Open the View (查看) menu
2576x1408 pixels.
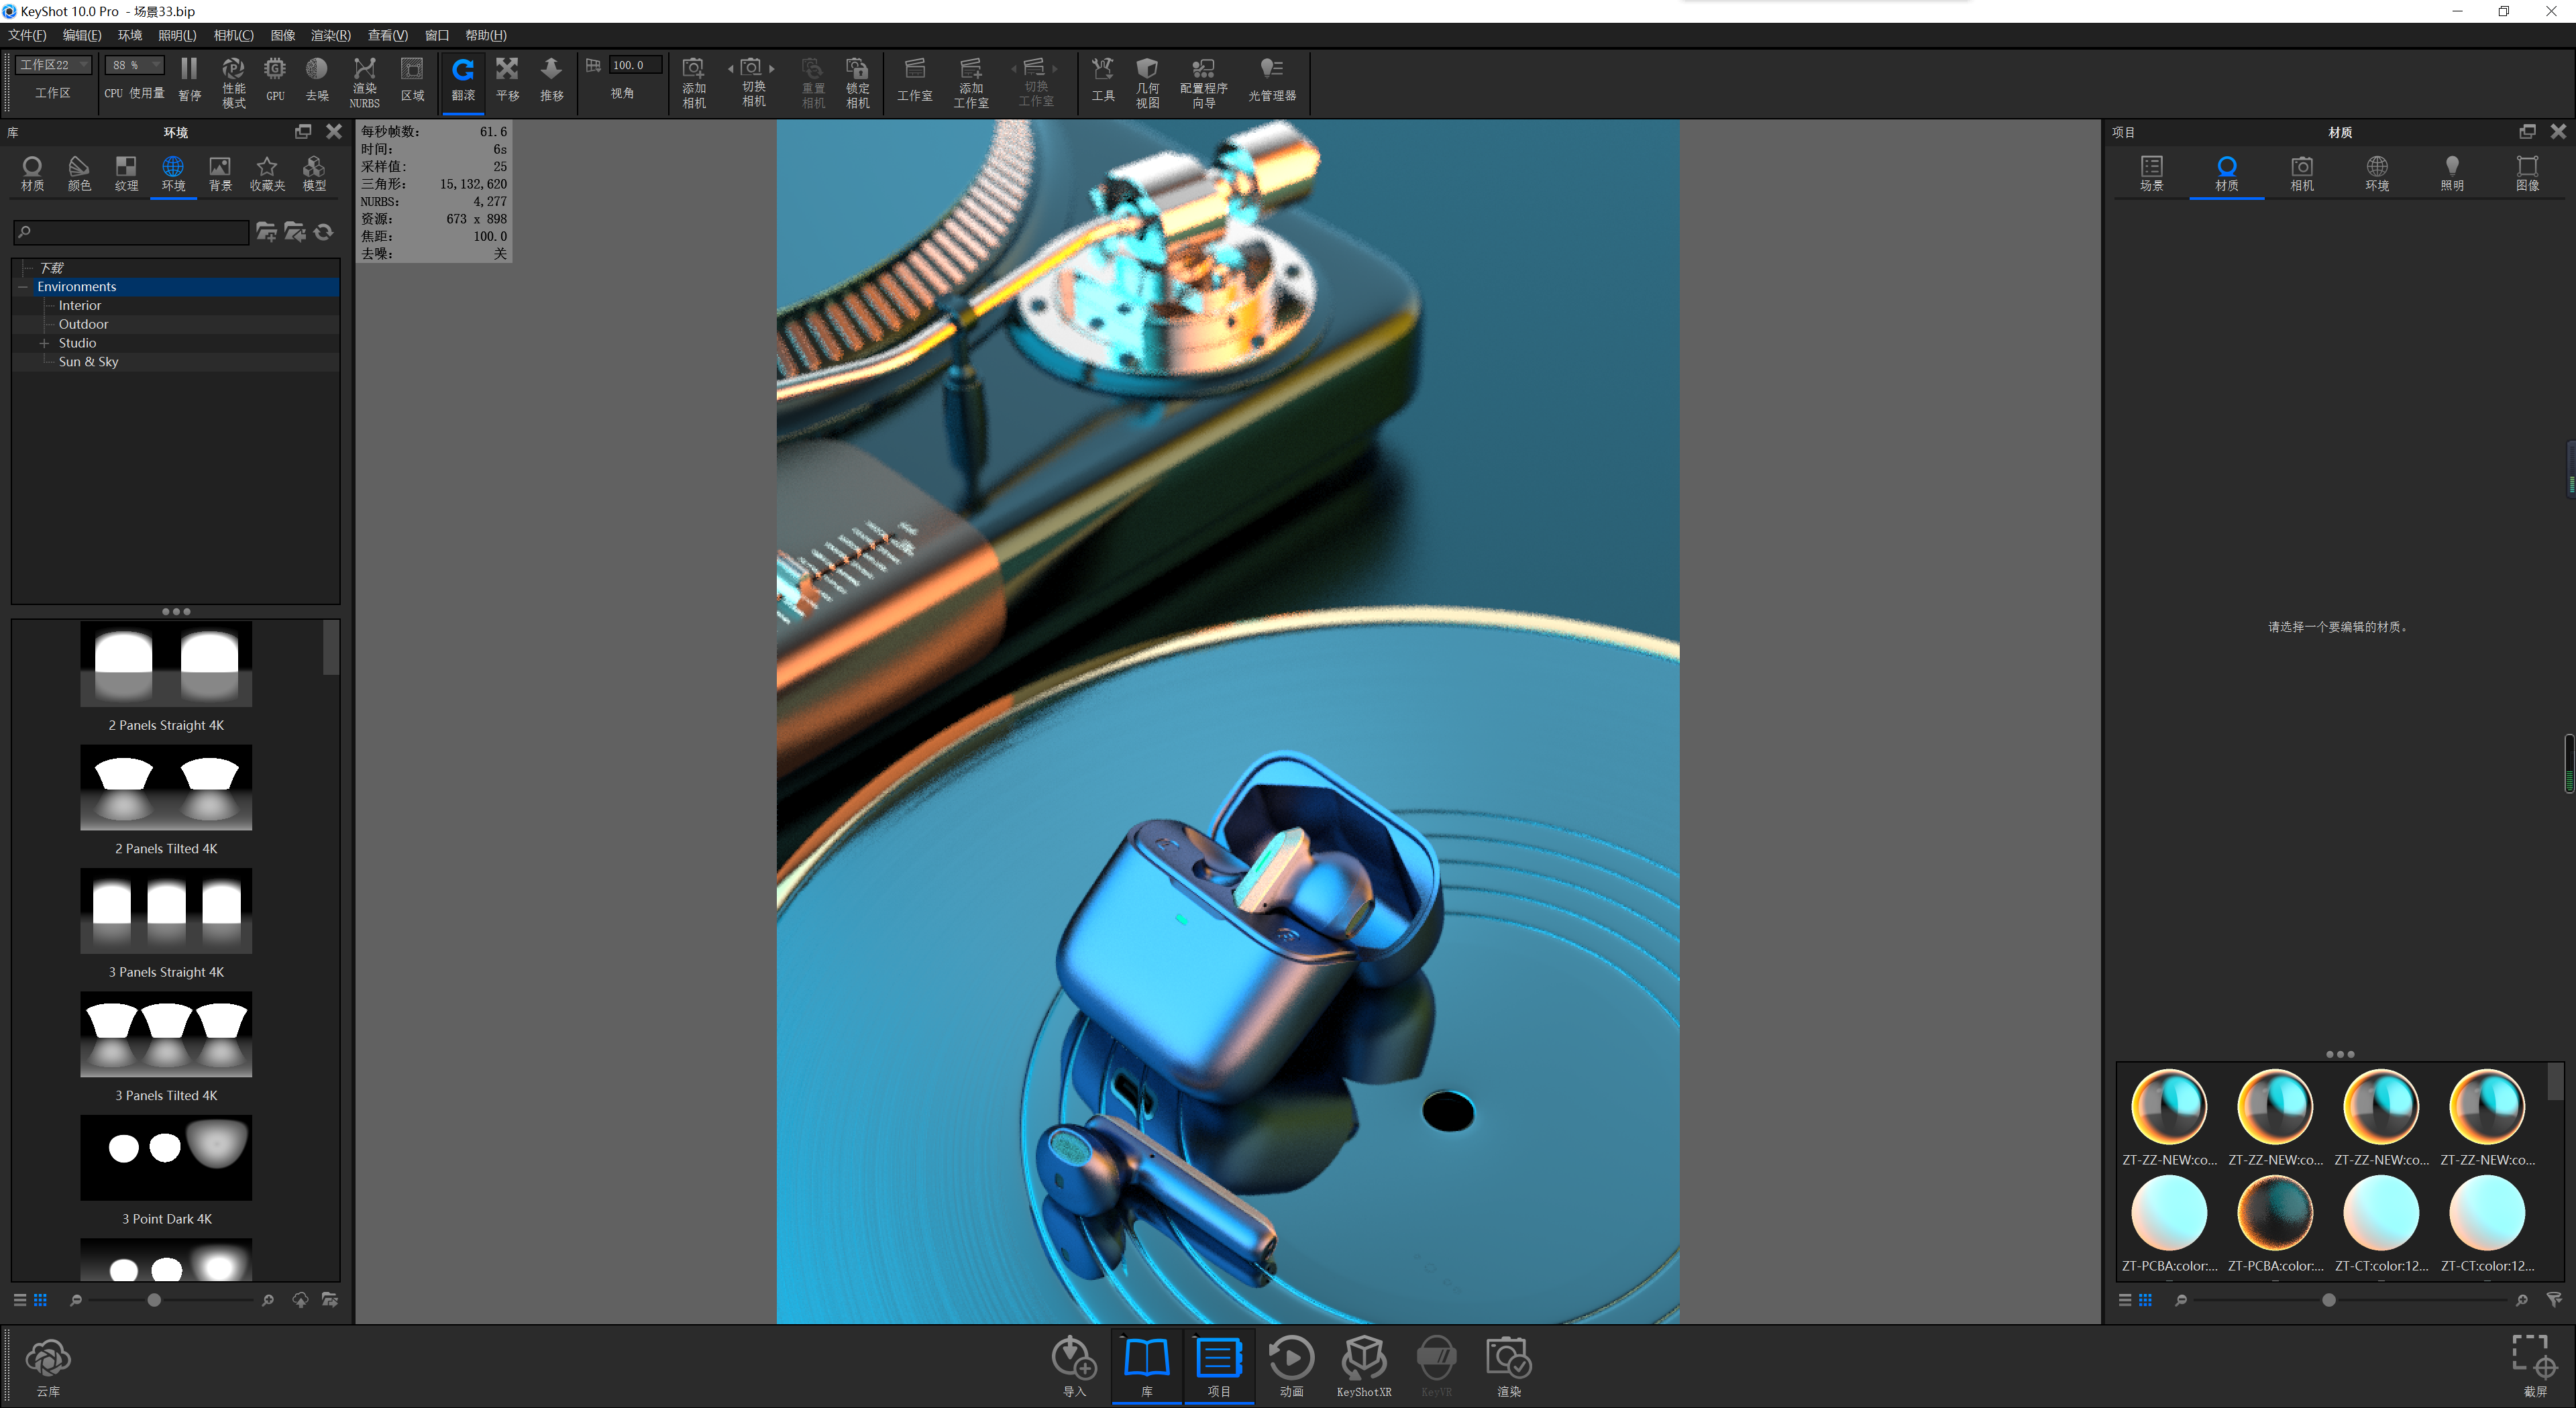click(387, 35)
